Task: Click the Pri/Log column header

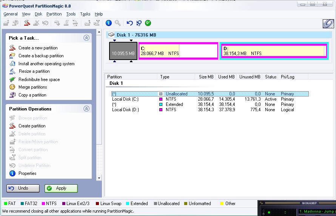Action: pos(294,77)
